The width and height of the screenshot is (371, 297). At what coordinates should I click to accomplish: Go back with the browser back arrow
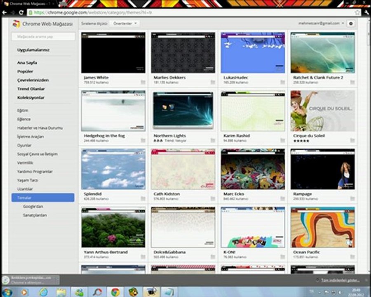click(5, 12)
